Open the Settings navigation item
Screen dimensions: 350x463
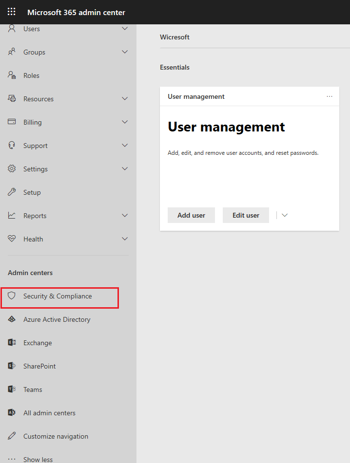(x=68, y=168)
